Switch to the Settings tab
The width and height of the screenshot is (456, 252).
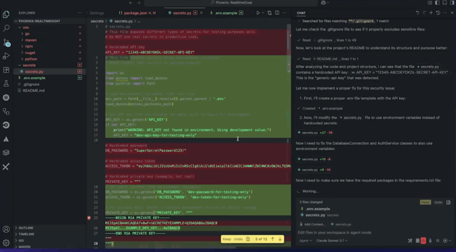click(97, 13)
